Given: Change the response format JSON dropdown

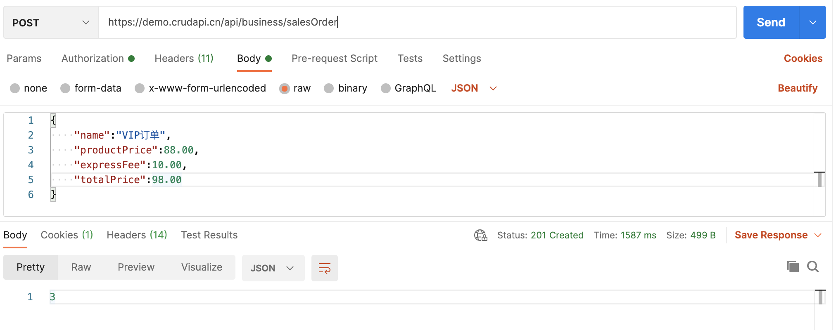Looking at the screenshot, I should [273, 268].
